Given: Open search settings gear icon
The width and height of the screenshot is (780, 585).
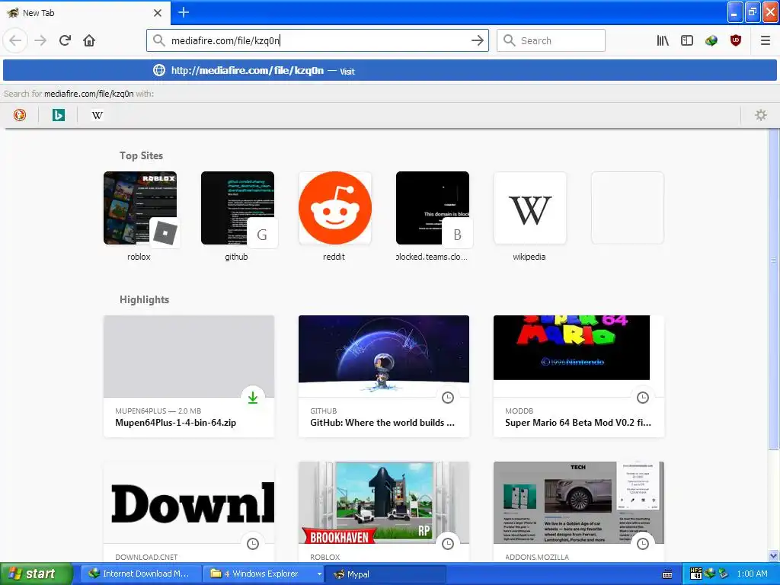Looking at the screenshot, I should 761,115.
